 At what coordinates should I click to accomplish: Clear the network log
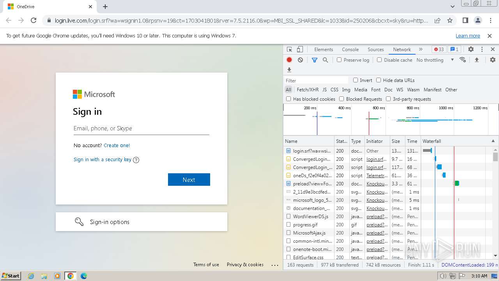(300, 60)
